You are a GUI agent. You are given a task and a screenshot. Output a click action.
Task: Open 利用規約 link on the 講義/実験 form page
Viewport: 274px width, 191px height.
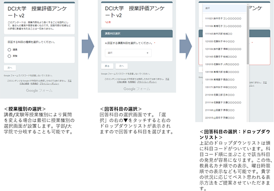point(34,84)
